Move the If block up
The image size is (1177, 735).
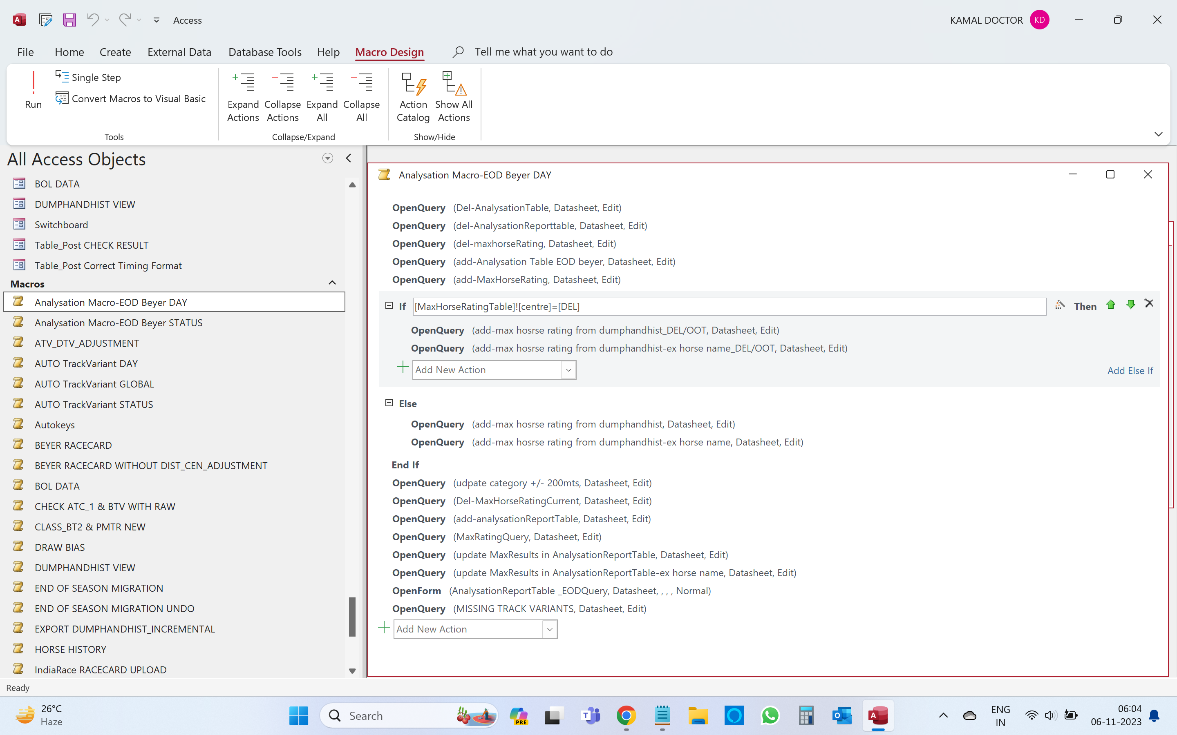pos(1110,305)
